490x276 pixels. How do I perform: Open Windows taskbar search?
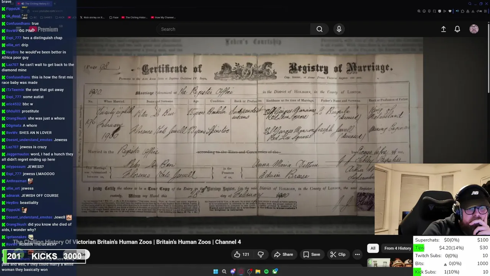(x=224, y=271)
